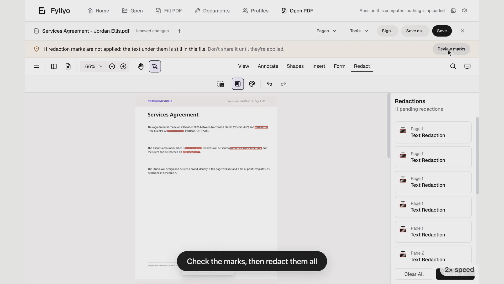Select the arrow pointer tool
This screenshot has width=504, height=284.
pyautogui.click(x=155, y=67)
